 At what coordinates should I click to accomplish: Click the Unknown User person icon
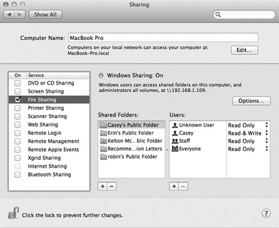(x=175, y=125)
